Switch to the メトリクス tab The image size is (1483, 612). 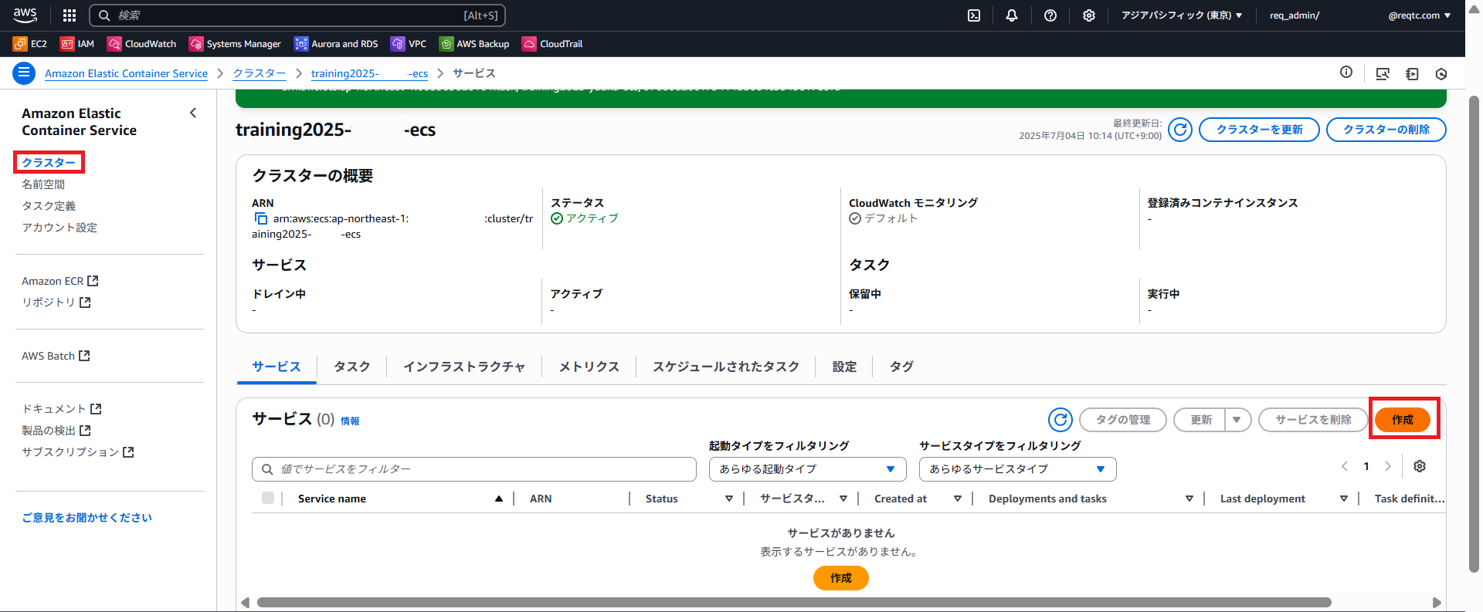pos(589,367)
